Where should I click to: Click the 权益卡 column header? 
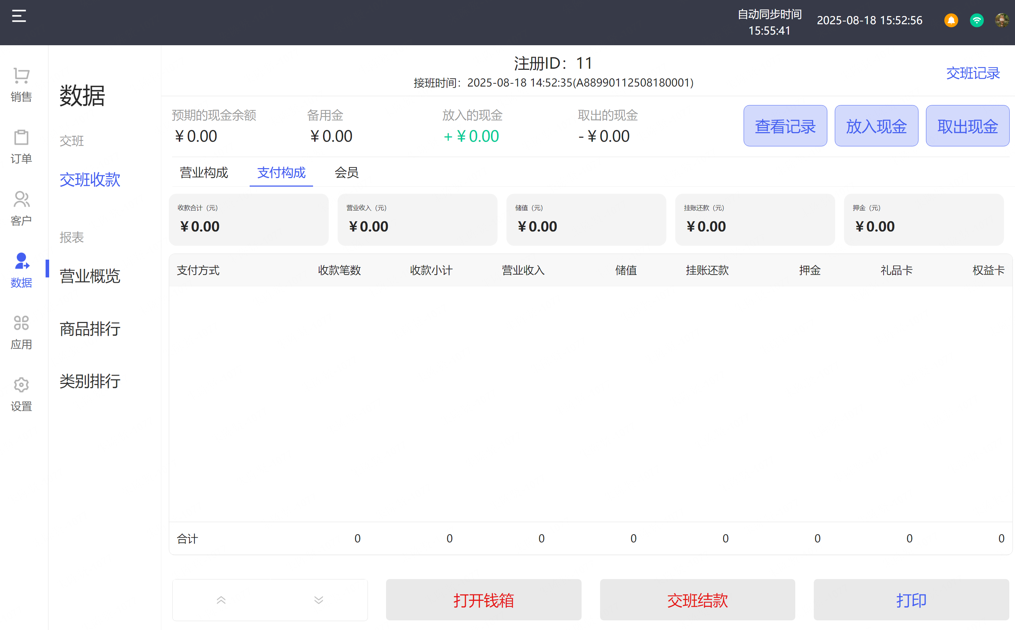pos(988,270)
